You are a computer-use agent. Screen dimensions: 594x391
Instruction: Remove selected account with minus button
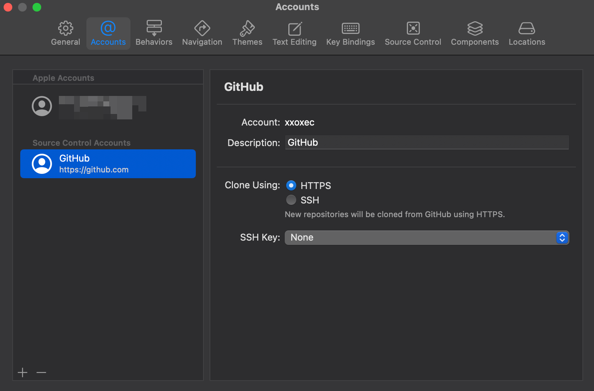[42, 372]
